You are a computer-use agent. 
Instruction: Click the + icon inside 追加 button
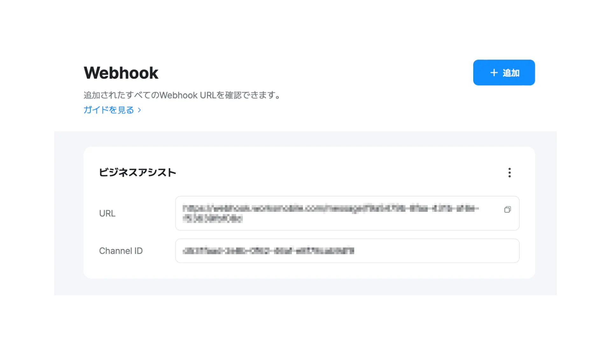(x=494, y=72)
